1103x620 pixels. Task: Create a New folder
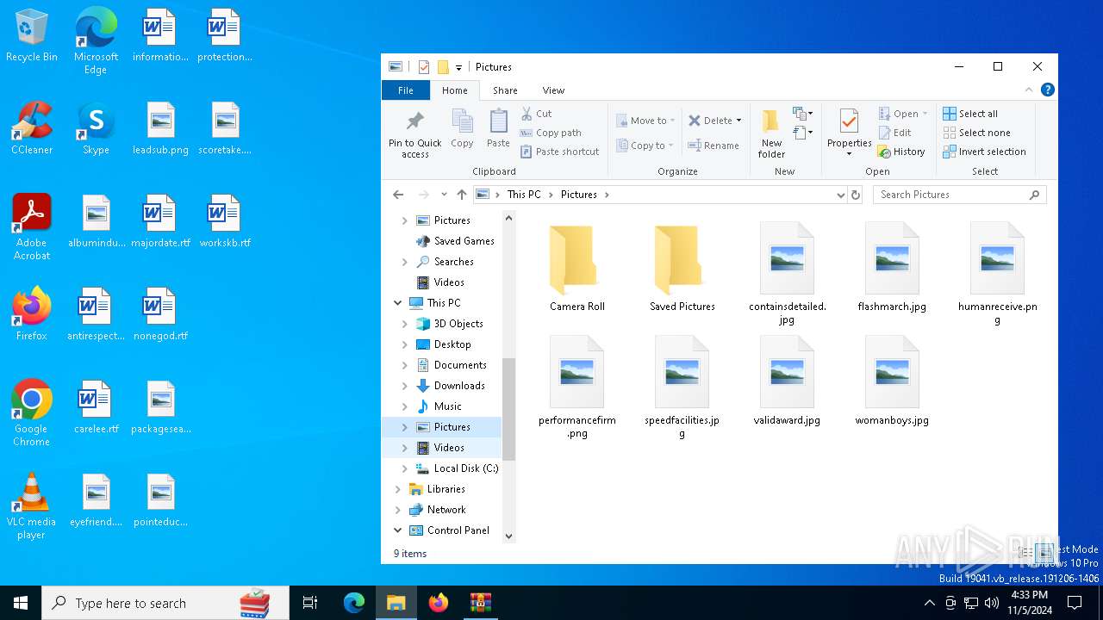(771, 133)
